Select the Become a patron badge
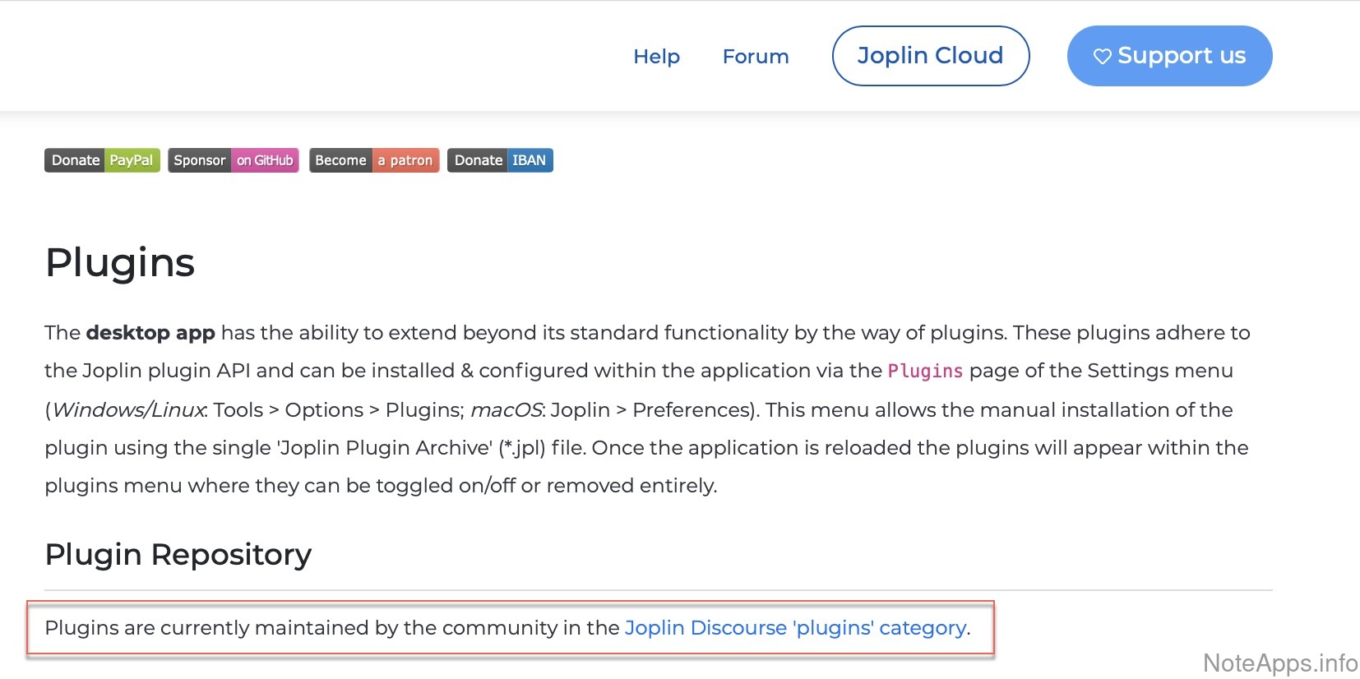 tap(374, 160)
